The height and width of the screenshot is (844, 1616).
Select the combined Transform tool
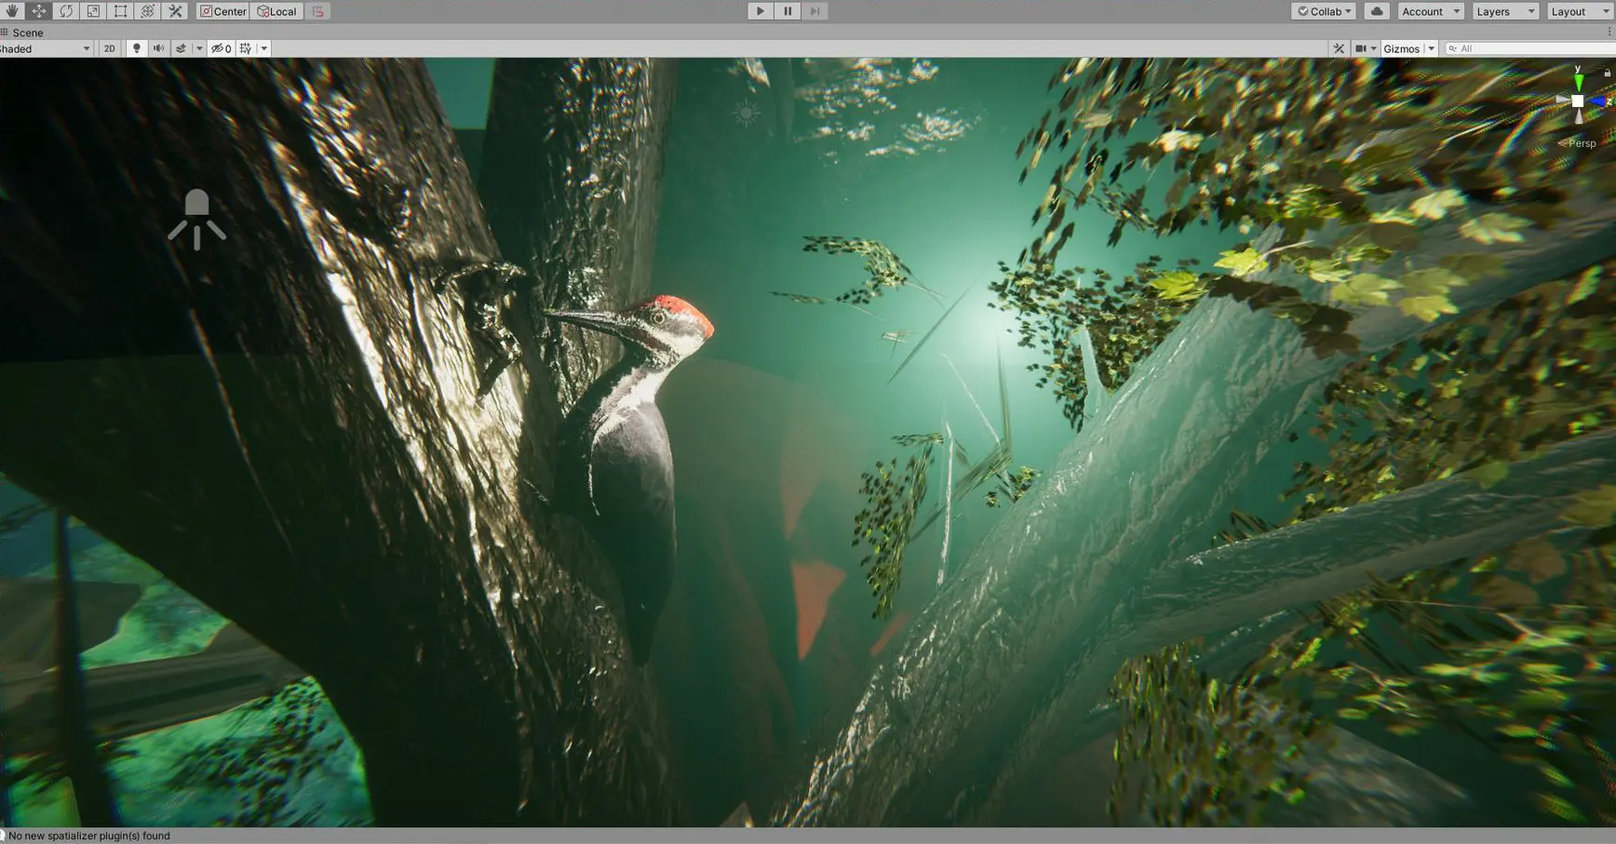147,11
